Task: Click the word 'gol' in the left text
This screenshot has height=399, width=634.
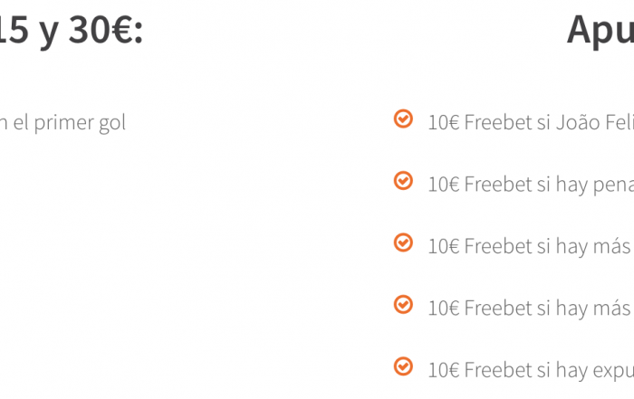Action: tap(112, 124)
